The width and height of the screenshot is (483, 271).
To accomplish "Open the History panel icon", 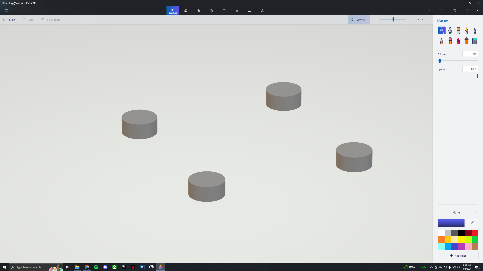I will tap(455, 11).
